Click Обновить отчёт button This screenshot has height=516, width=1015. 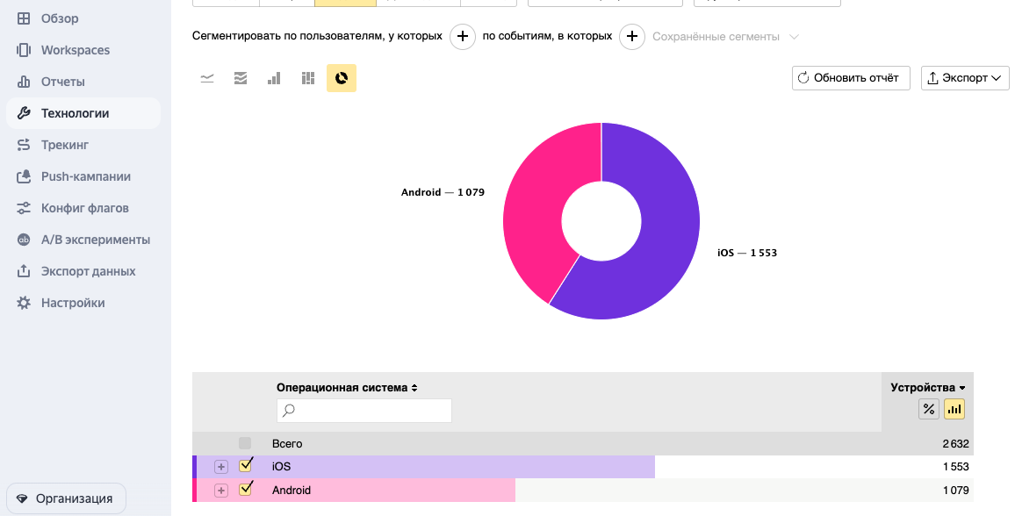(851, 77)
